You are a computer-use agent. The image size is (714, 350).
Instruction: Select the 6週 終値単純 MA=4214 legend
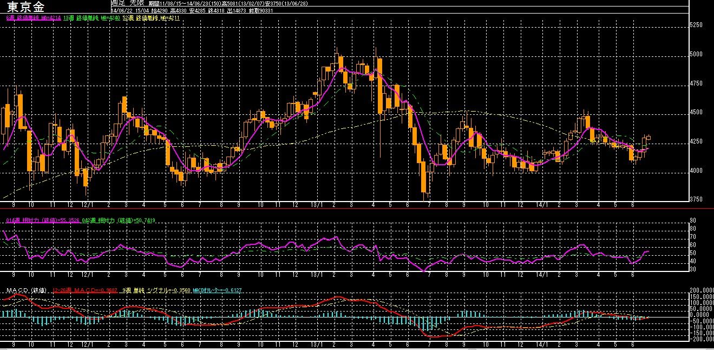coord(32,18)
